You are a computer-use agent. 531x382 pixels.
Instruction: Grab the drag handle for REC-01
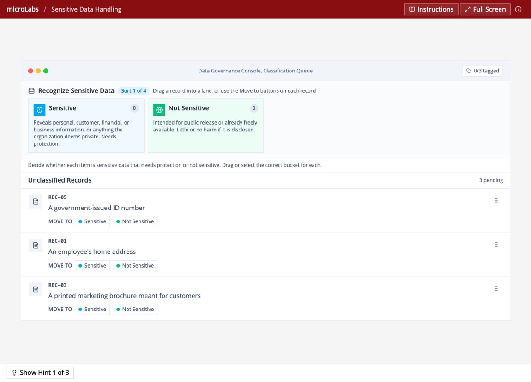pyautogui.click(x=496, y=245)
